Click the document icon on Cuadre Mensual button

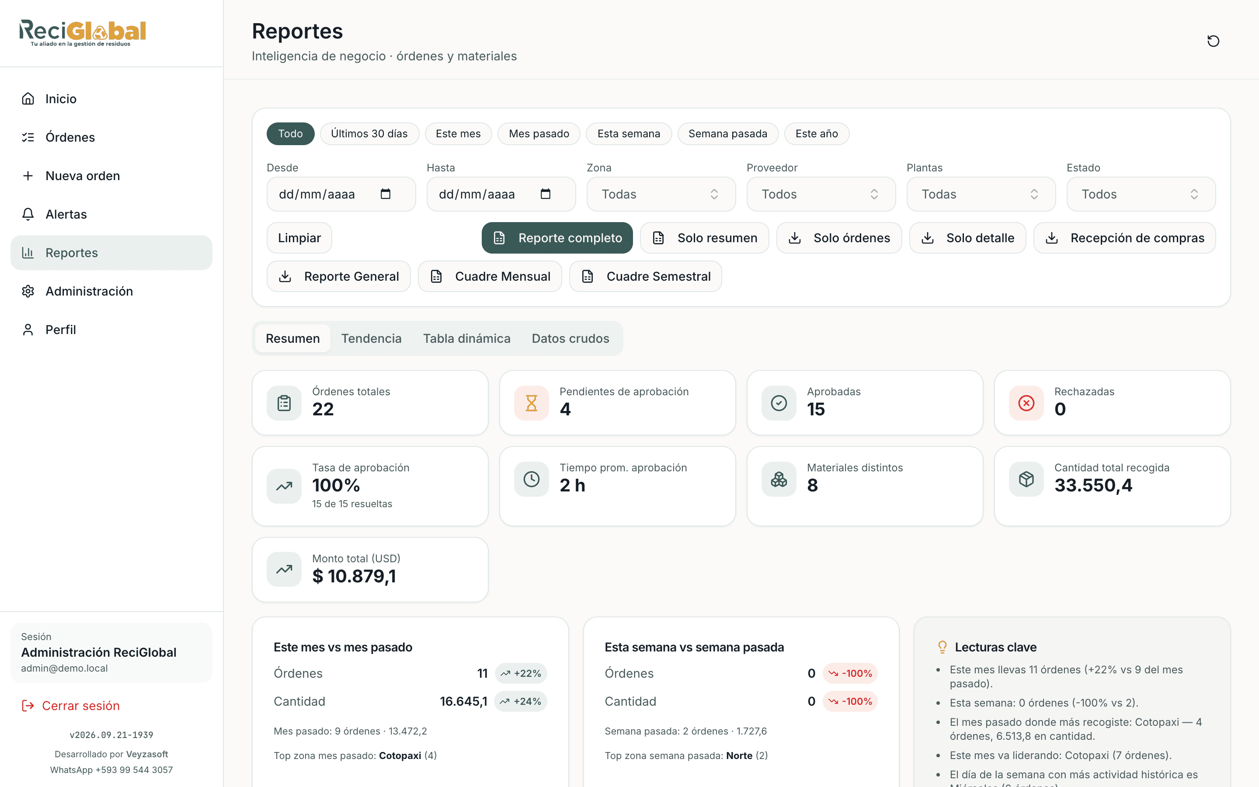[x=436, y=276]
